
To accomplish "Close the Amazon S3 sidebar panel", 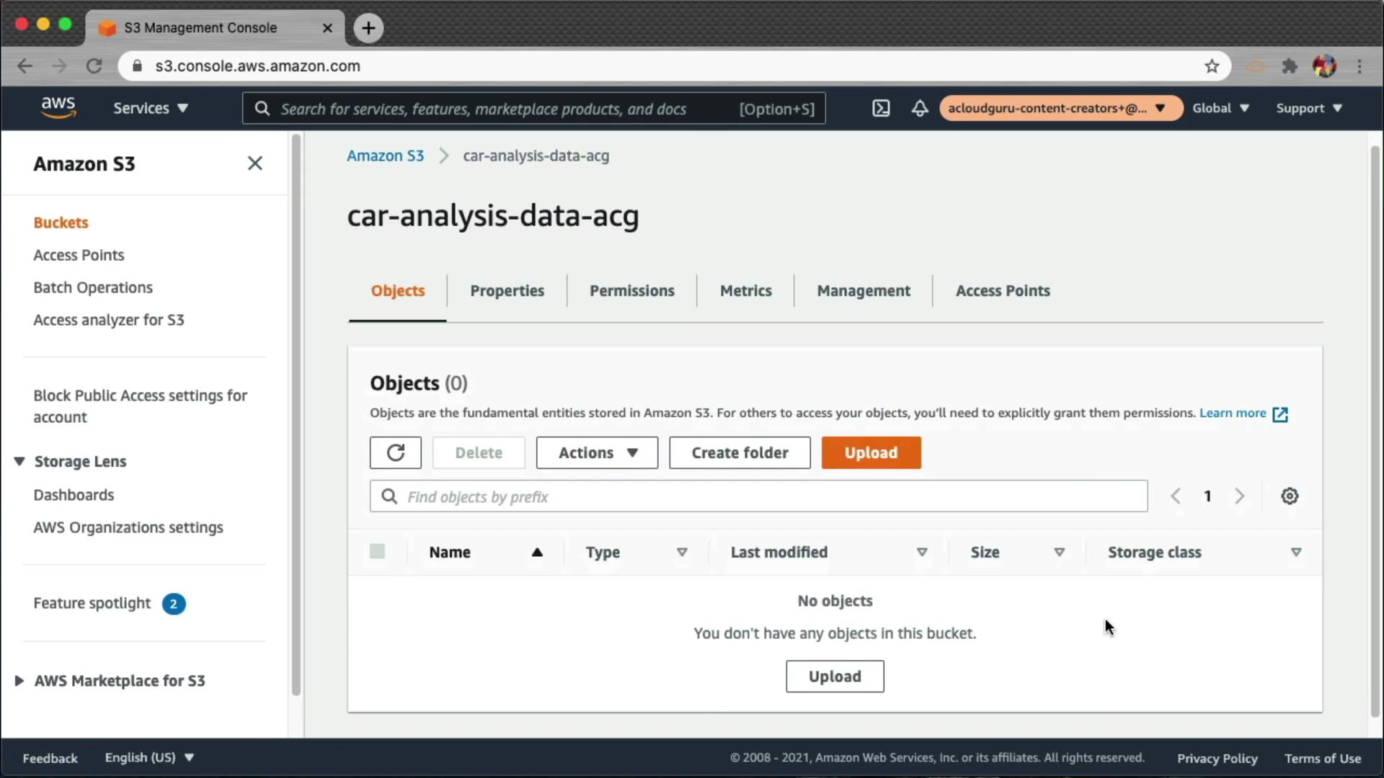I will (254, 164).
